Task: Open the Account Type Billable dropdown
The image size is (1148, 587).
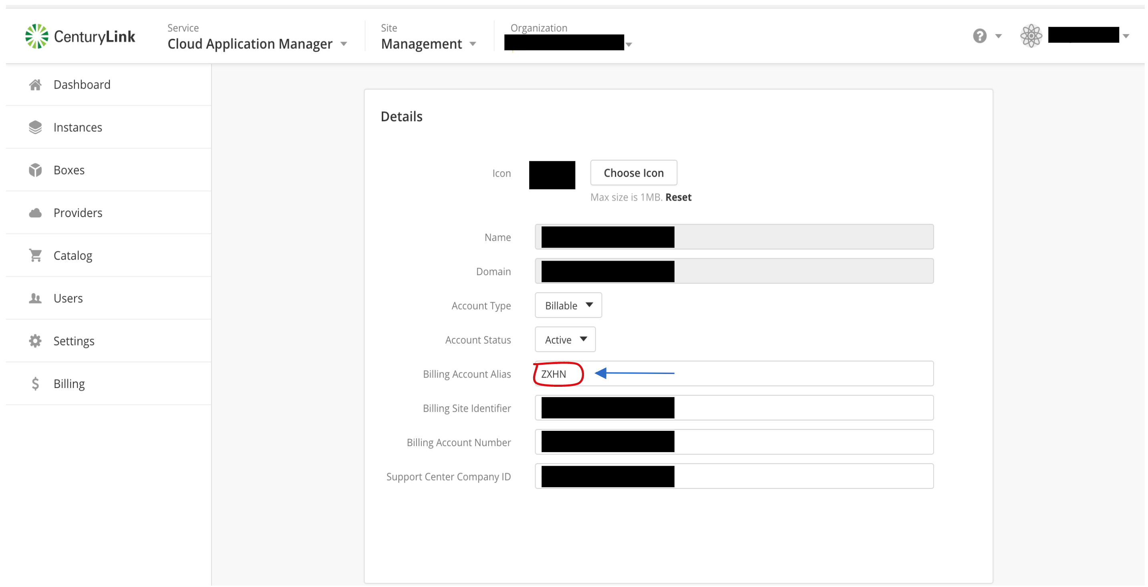Action: point(568,305)
